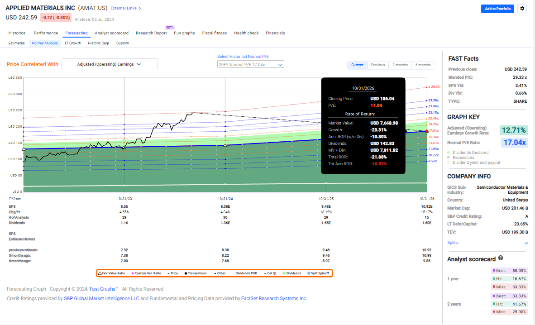Screen dimensions: 535x325
Task: Select the 3 months view option
Action: coord(400,65)
